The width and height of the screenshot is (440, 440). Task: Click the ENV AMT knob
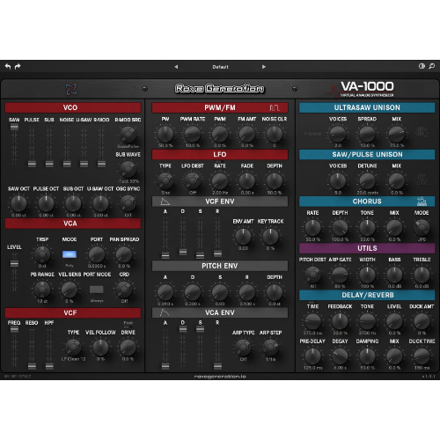tap(243, 237)
